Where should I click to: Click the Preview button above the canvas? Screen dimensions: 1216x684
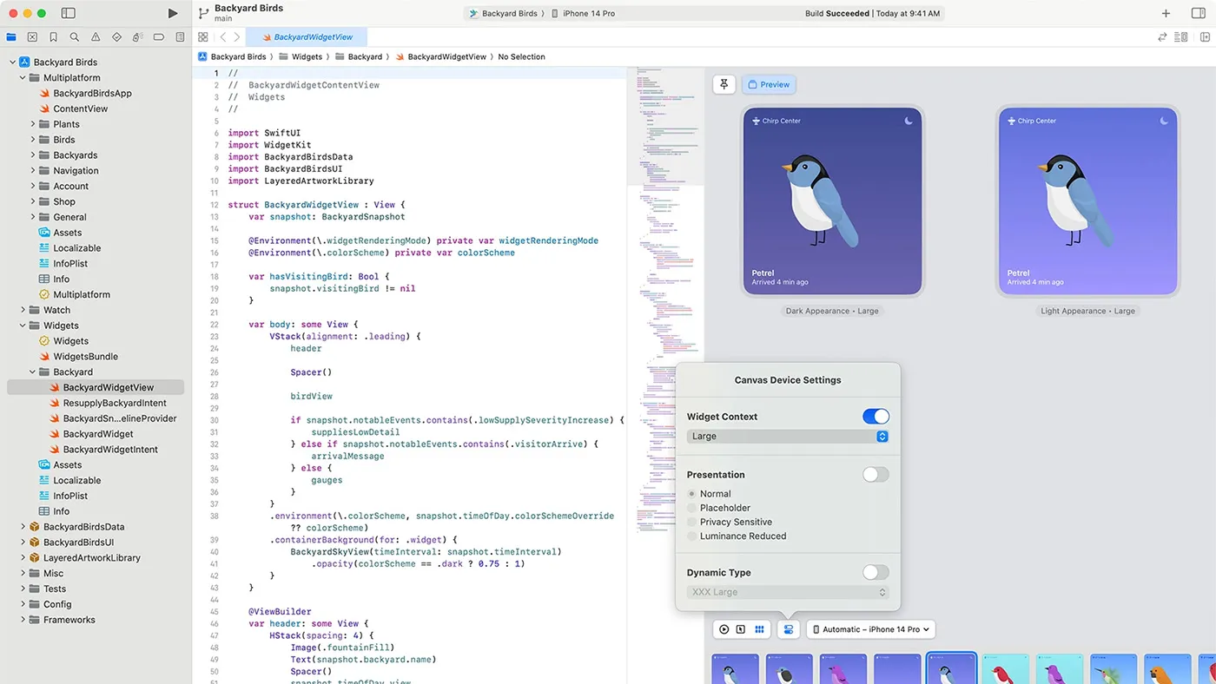(x=769, y=84)
